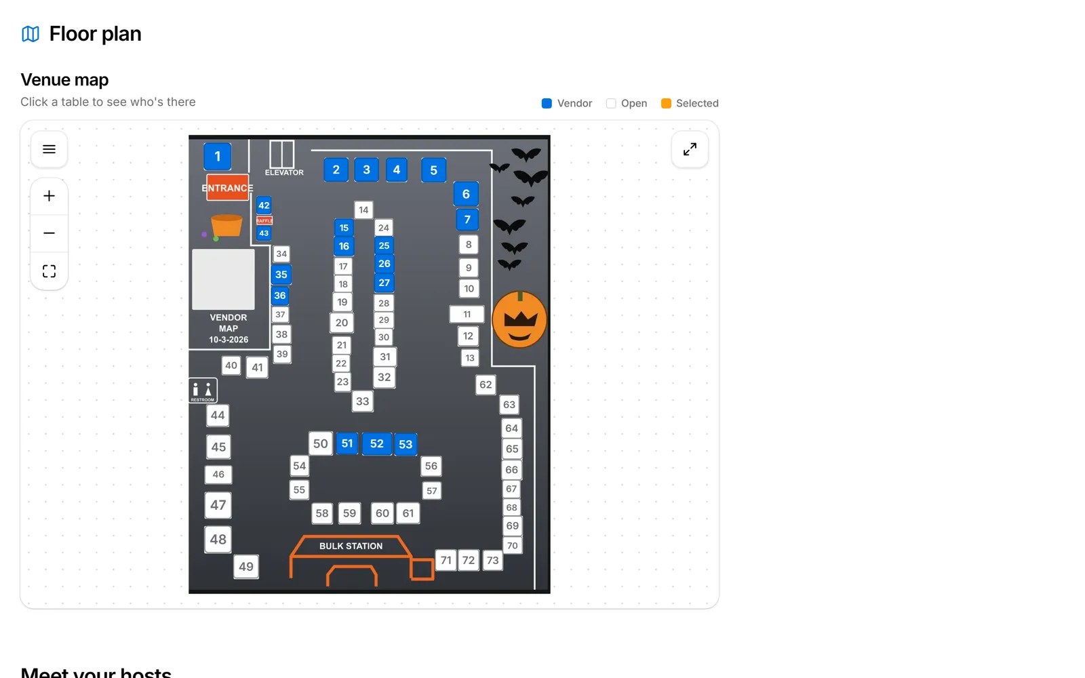Click open table 14
Viewport: 1085px width, 678px height.
pyautogui.click(x=363, y=210)
